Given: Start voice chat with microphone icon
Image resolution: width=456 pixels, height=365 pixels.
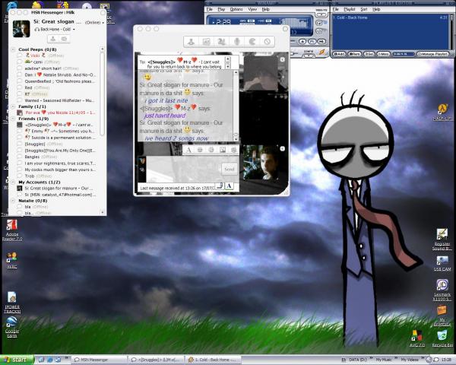Looking at the screenshot, I should (x=237, y=42).
